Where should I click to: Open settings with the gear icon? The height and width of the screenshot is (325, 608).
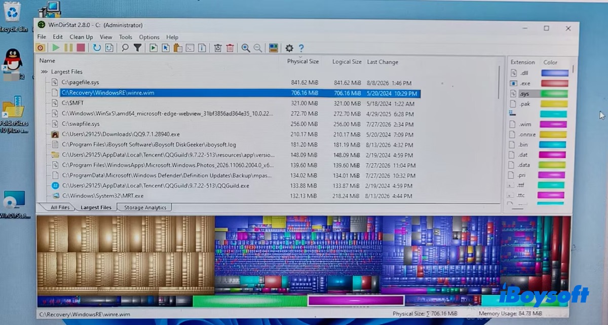point(289,48)
